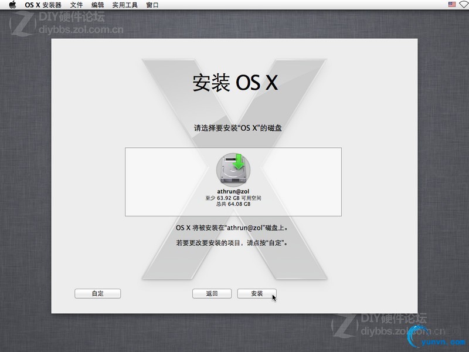Screen dimensions: 469x352
Task: Open the 窗口 menu
Action: (x=152, y=5)
